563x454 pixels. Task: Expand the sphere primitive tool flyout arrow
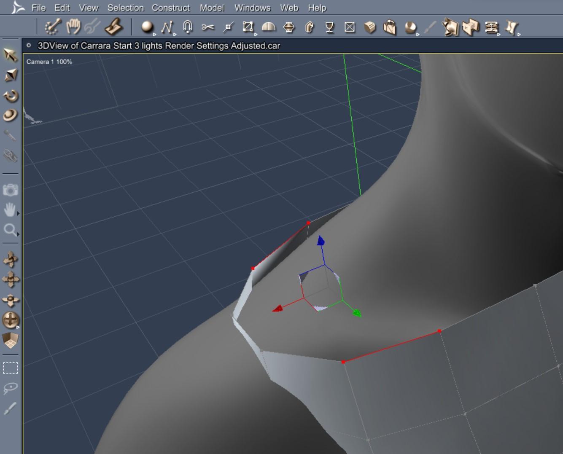[x=154, y=35]
